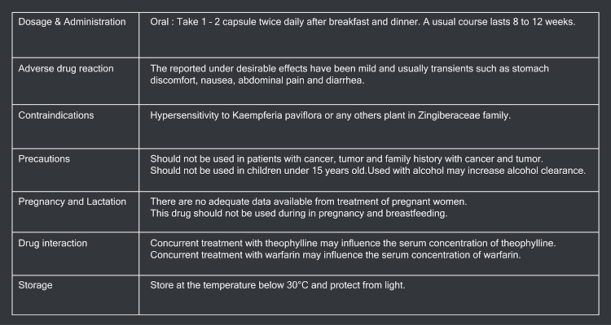This screenshot has height=325, width=611.
Task: Click the oral capsule dosage instruction text
Action: click(363, 22)
